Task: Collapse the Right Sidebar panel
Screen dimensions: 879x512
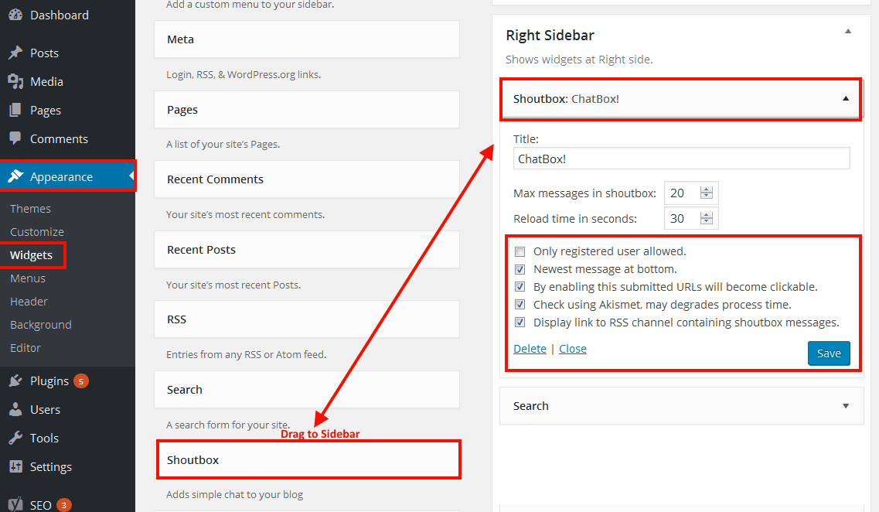Action: pos(848,32)
